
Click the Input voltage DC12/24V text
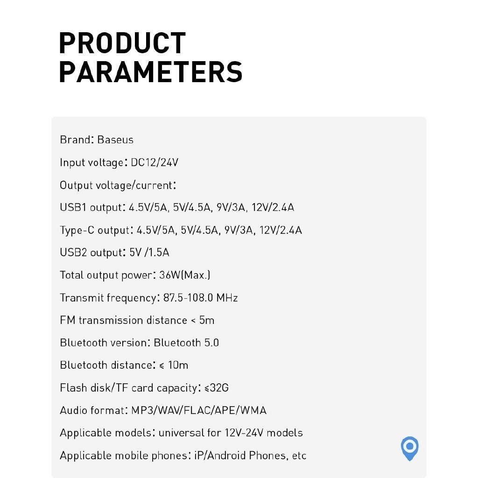point(119,162)
